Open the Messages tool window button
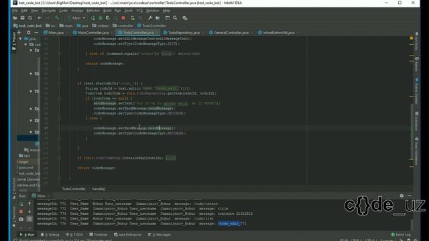The width and height of the screenshot is (429, 241). pos(160,235)
